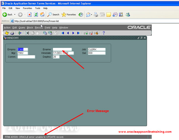This screenshot has height=140, width=179.
Task: Click the FRM-40509 error status message
Action: (x=34, y=137)
